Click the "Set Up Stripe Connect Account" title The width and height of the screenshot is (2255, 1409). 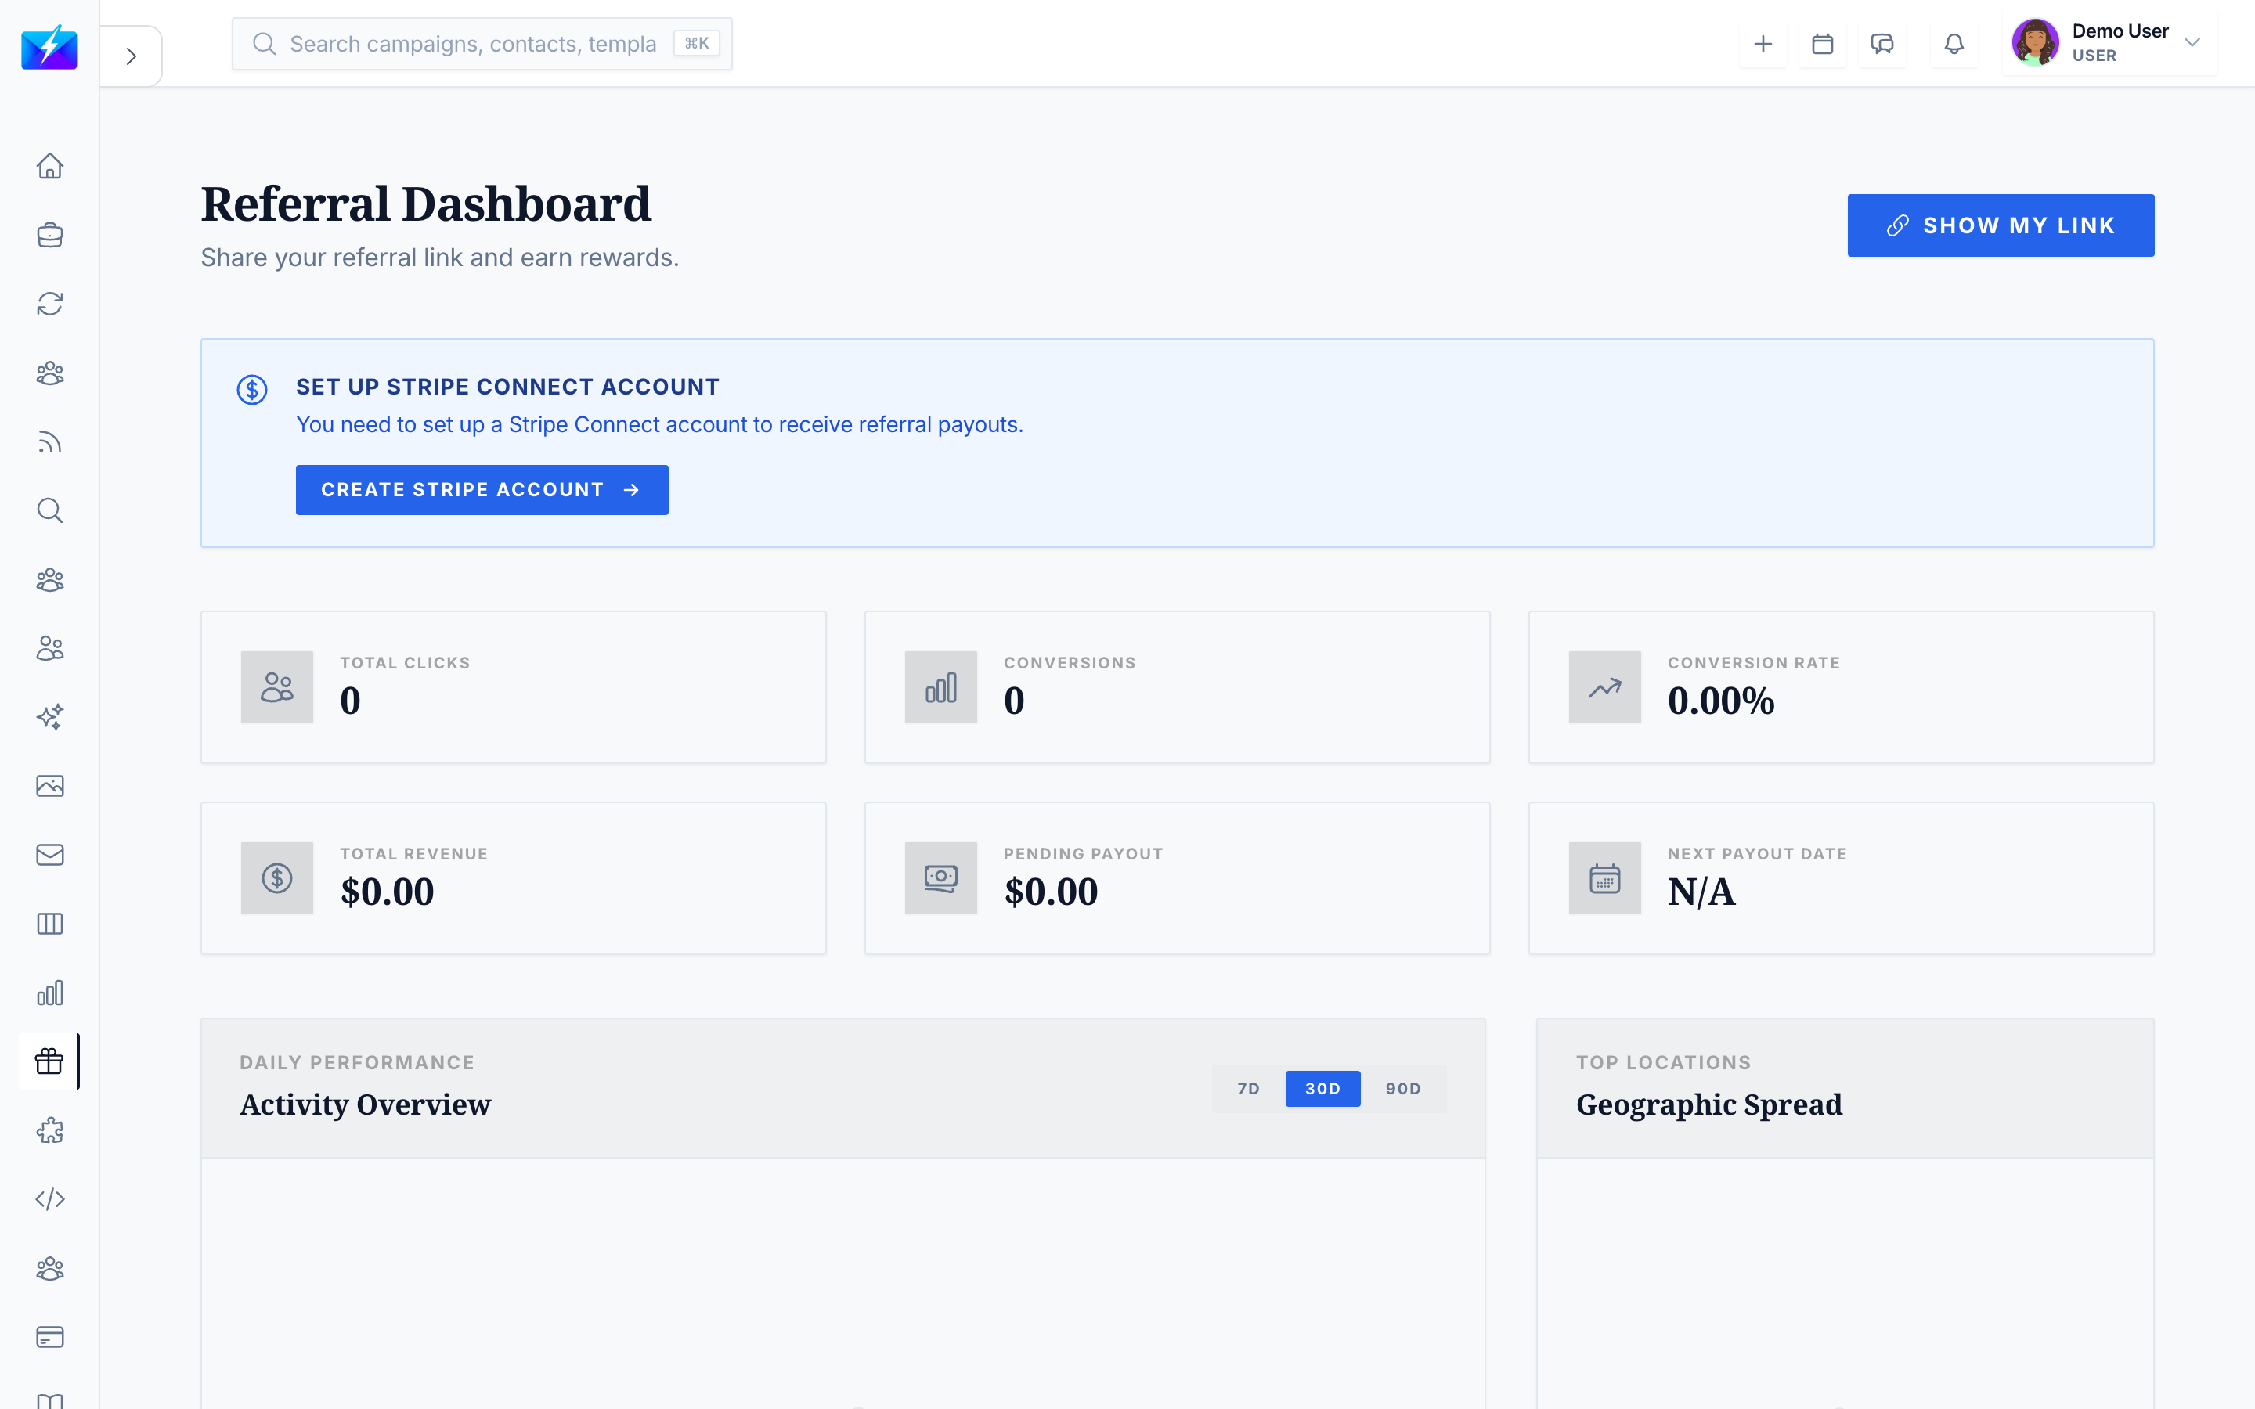[508, 387]
